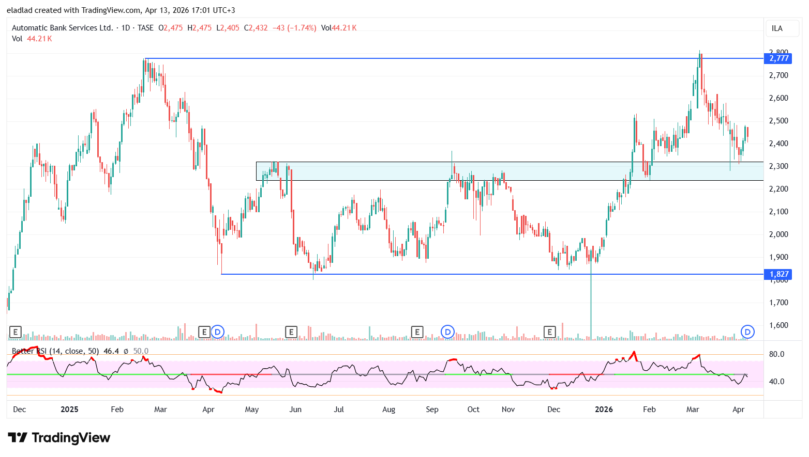This screenshot has height=457, width=809.
Task: Click the 40.0 RSI axis label
Action: click(x=776, y=382)
